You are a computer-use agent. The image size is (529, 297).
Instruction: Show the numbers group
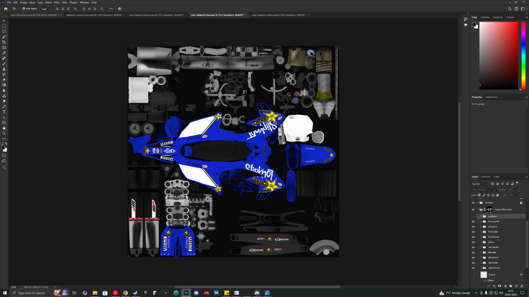(x=473, y=216)
